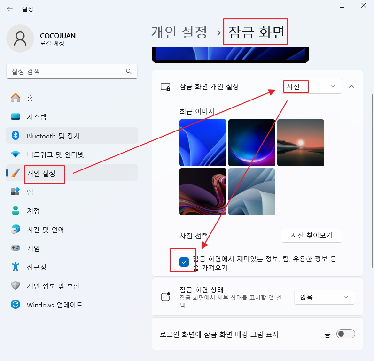The width and height of the screenshot is (374, 361).
Task: Choose the purple orange swirl wallpaper thumbnail
Action: (x=203, y=192)
